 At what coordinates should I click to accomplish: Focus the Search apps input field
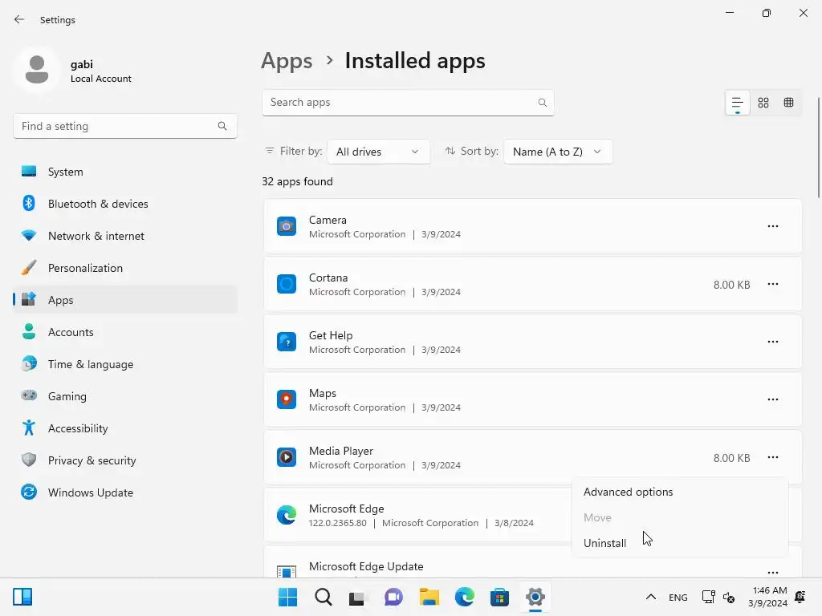408,103
